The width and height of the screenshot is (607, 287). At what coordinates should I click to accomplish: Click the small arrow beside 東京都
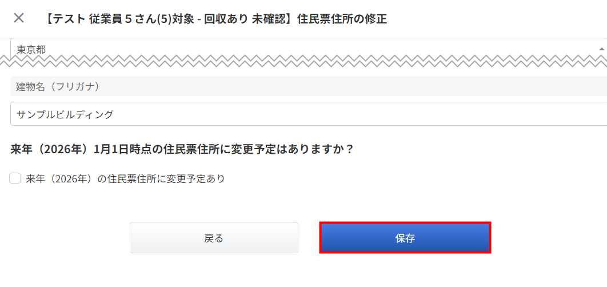pos(601,49)
